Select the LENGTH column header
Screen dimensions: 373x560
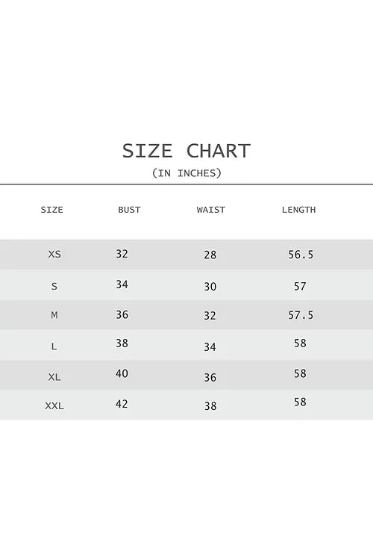tap(298, 210)
